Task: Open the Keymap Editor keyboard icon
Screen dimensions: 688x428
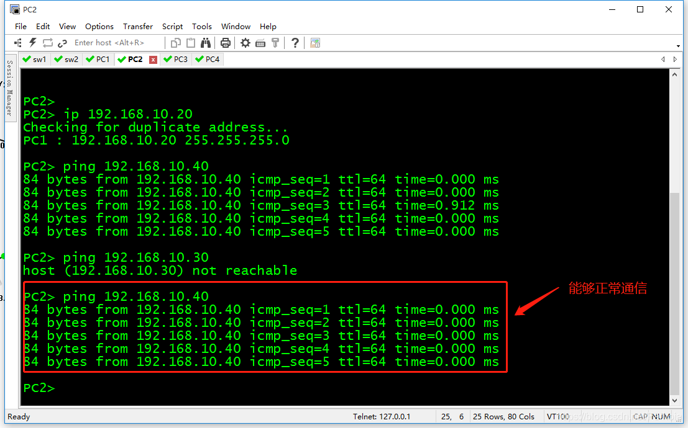Action: tap(260, 43)
